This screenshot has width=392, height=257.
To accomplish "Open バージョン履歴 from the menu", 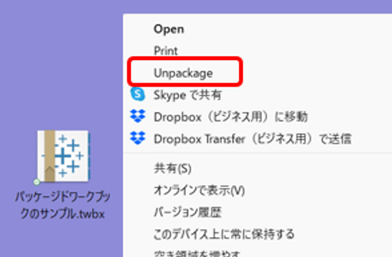I will [x=187, y=212].
